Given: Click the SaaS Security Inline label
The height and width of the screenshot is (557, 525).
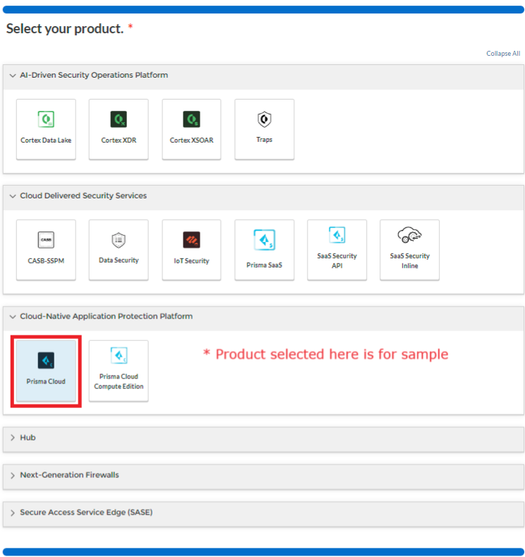Looking at the screenshot, I should 409,260.
